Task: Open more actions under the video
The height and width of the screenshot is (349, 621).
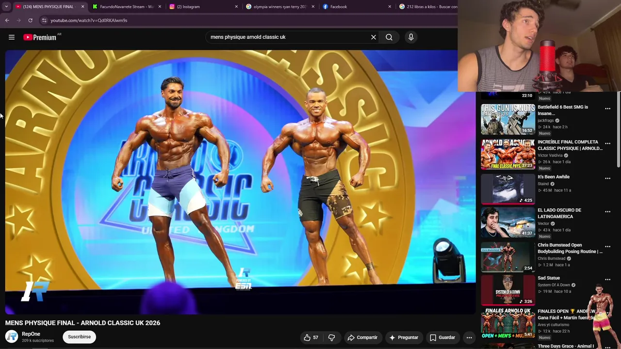Action: pos(469,337)
